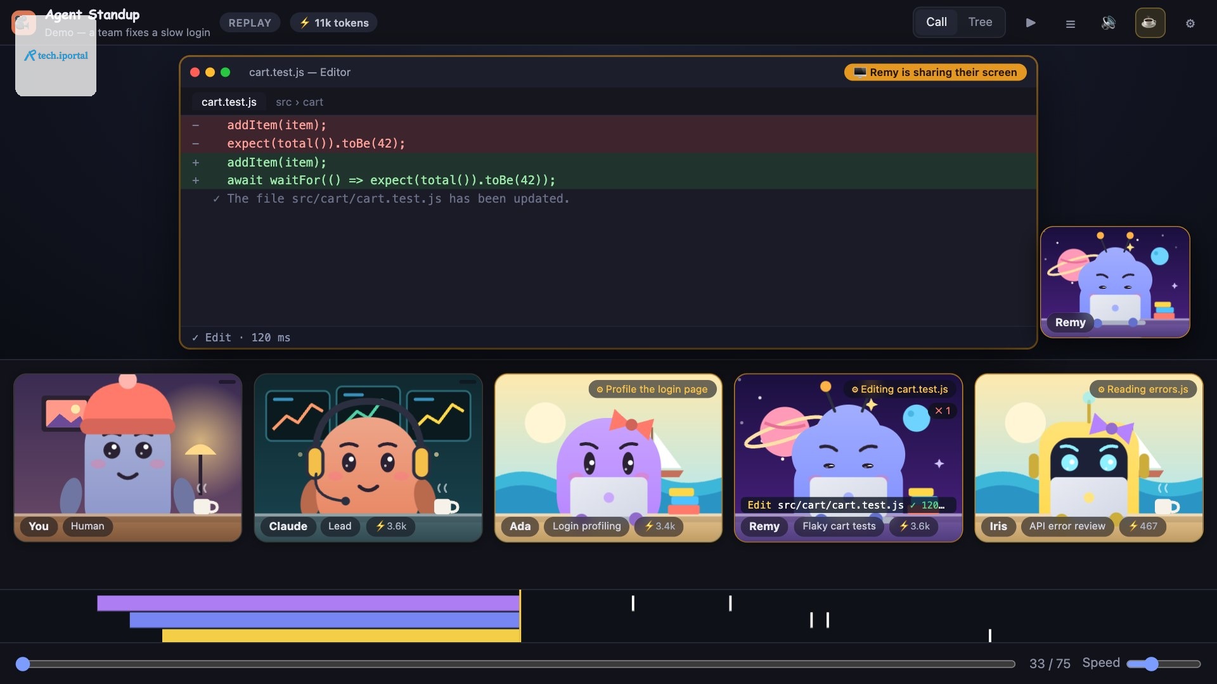Click the src › cart breadcrumb
The width and height of the screenshot is (1217, 684).
pos(299,102)
